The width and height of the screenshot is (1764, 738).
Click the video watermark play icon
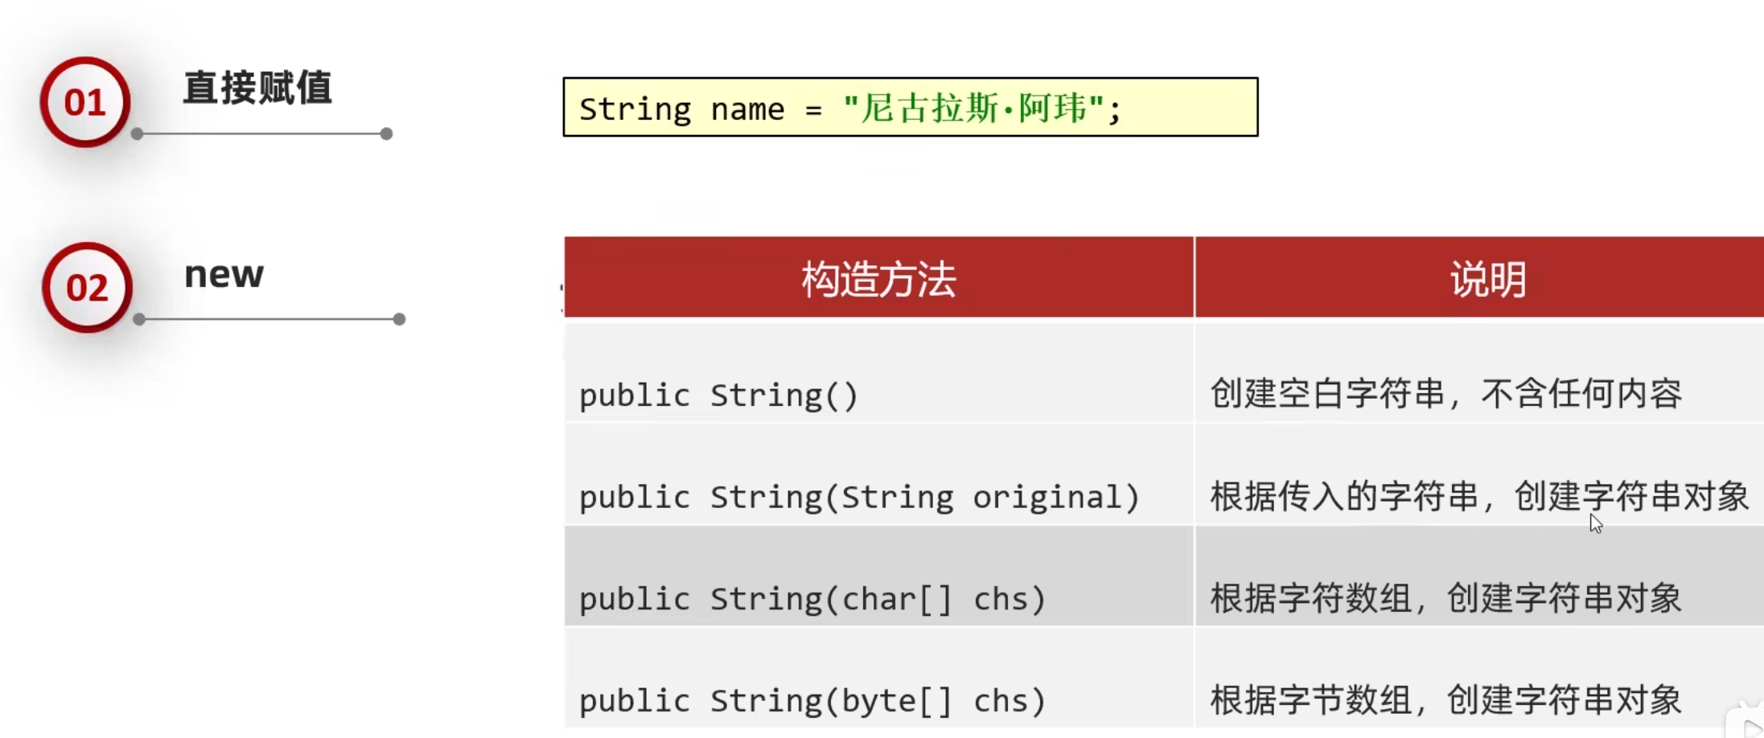click(x=1750, y=727)
